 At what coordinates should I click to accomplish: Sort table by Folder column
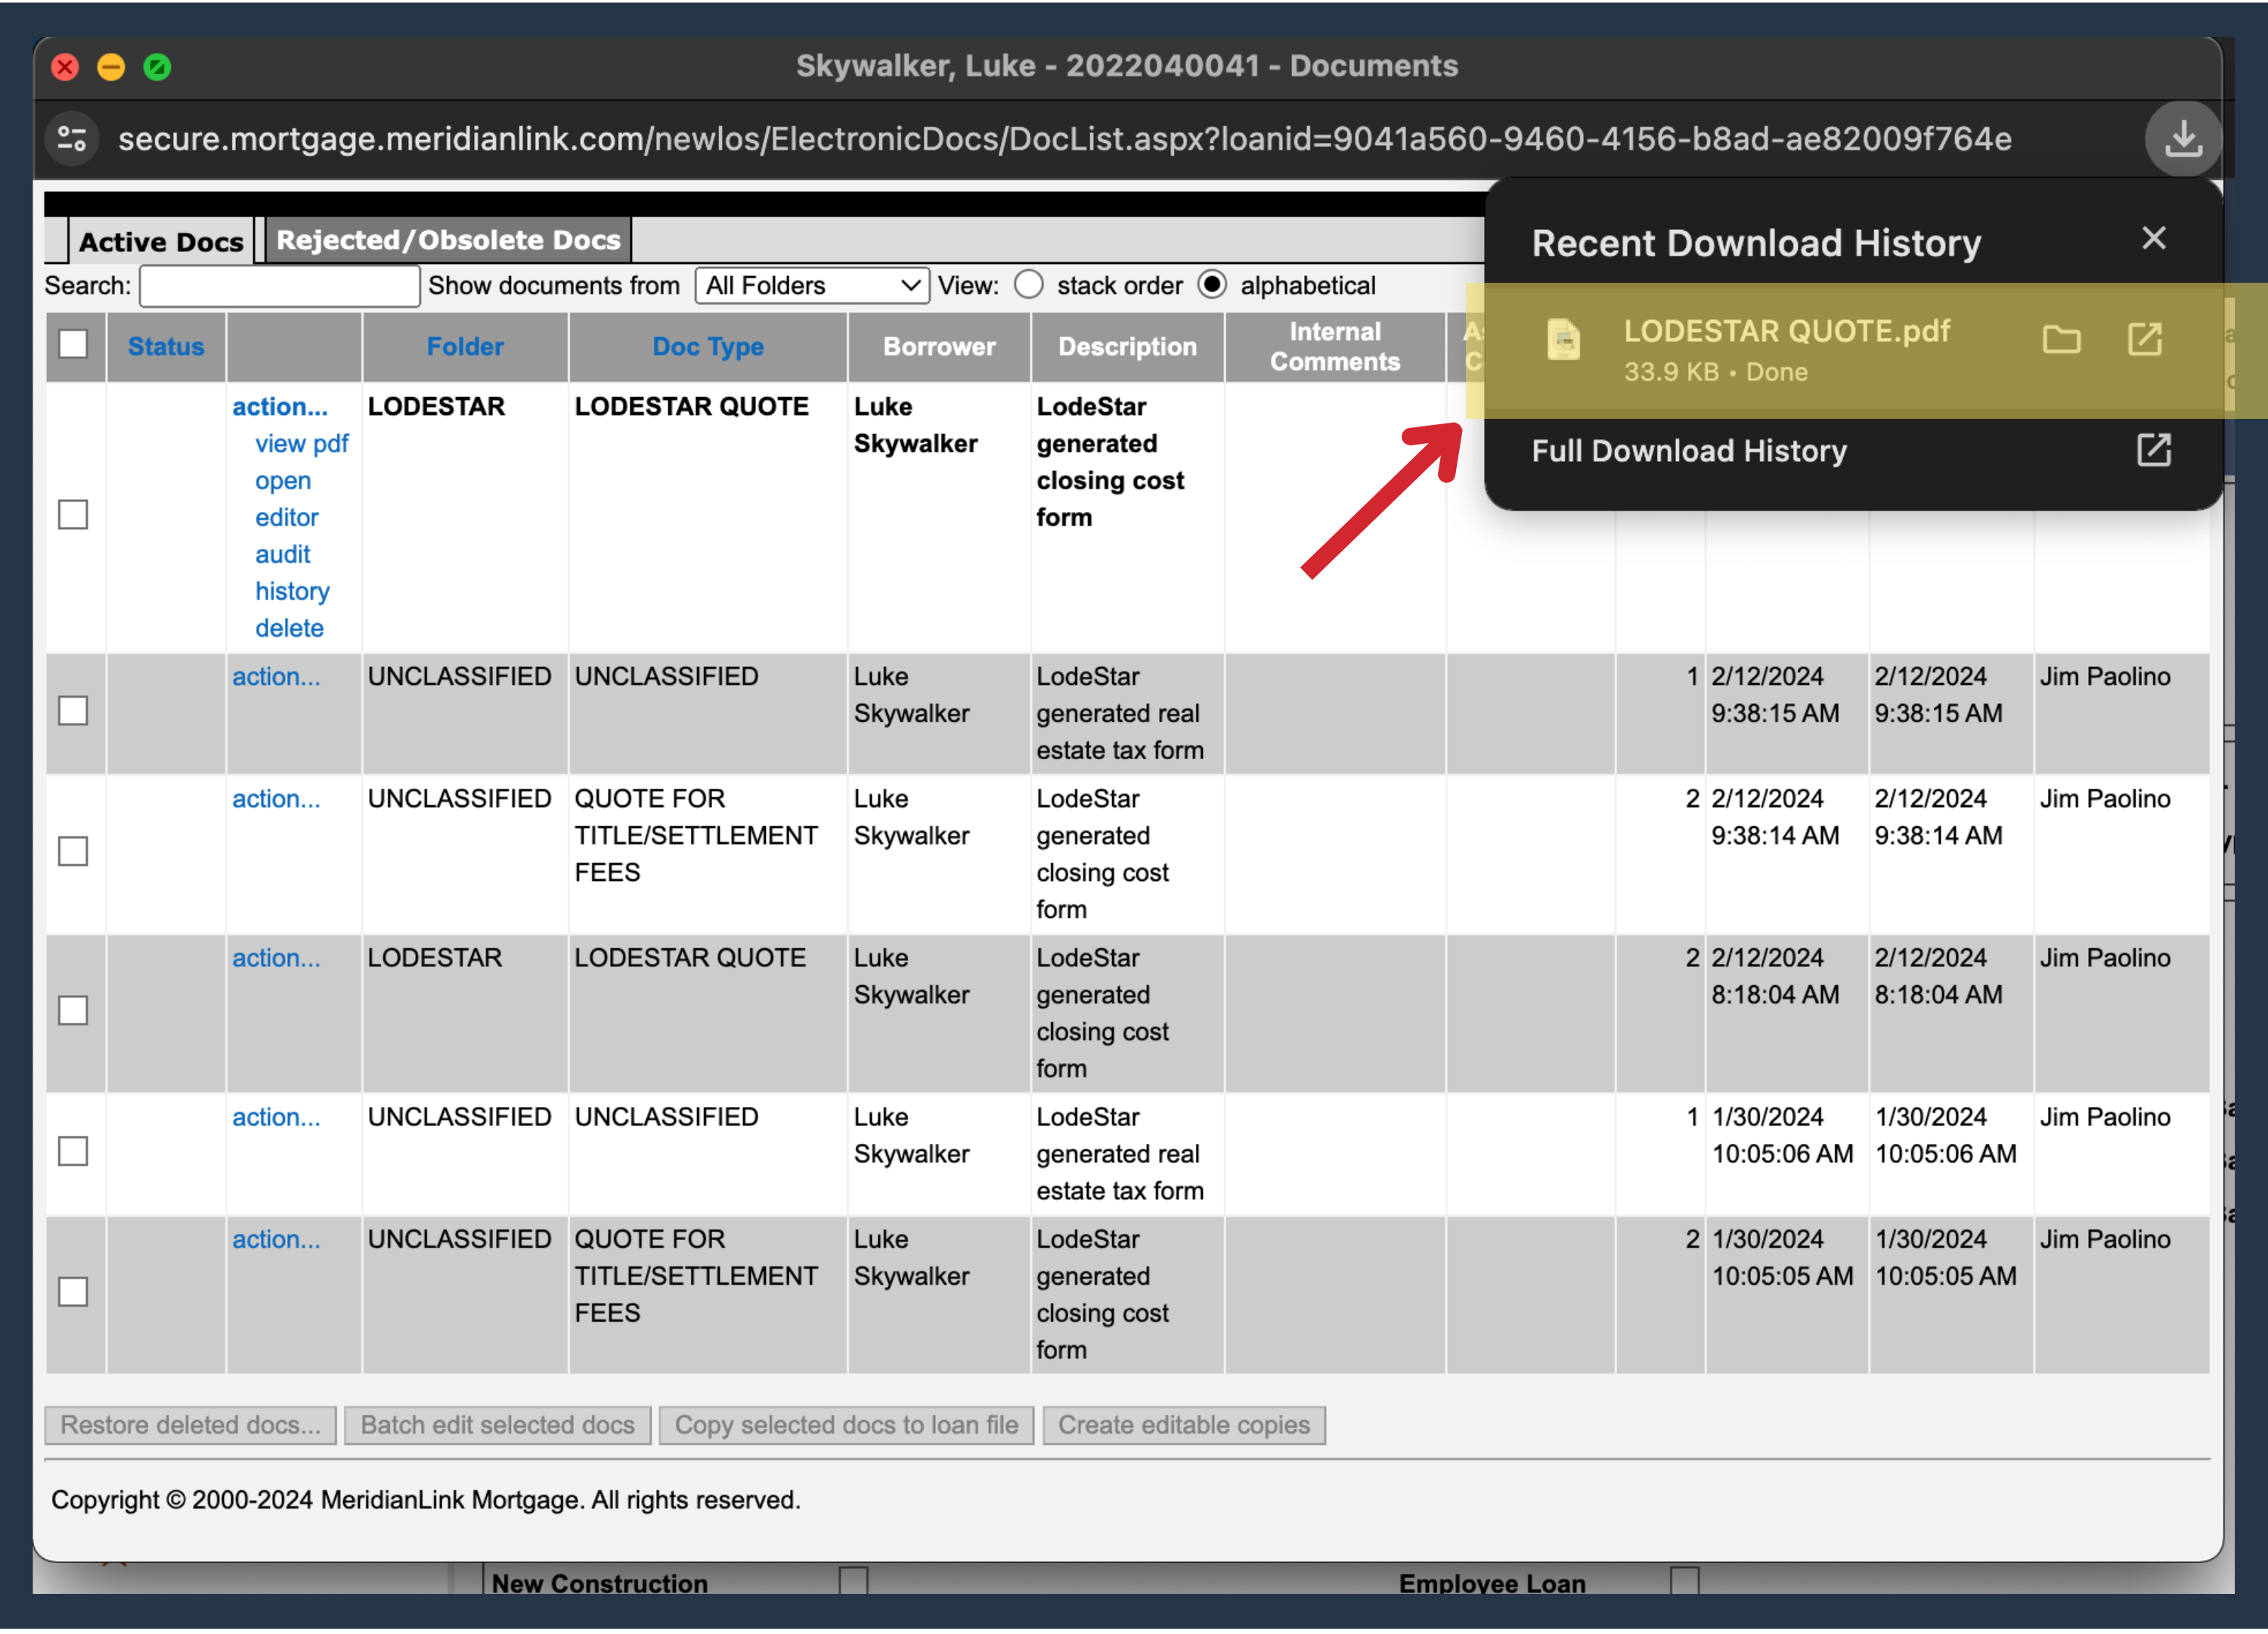coord(465,347)
